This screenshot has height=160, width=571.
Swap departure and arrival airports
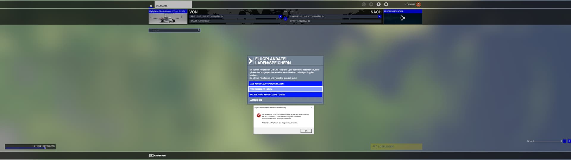285,19
